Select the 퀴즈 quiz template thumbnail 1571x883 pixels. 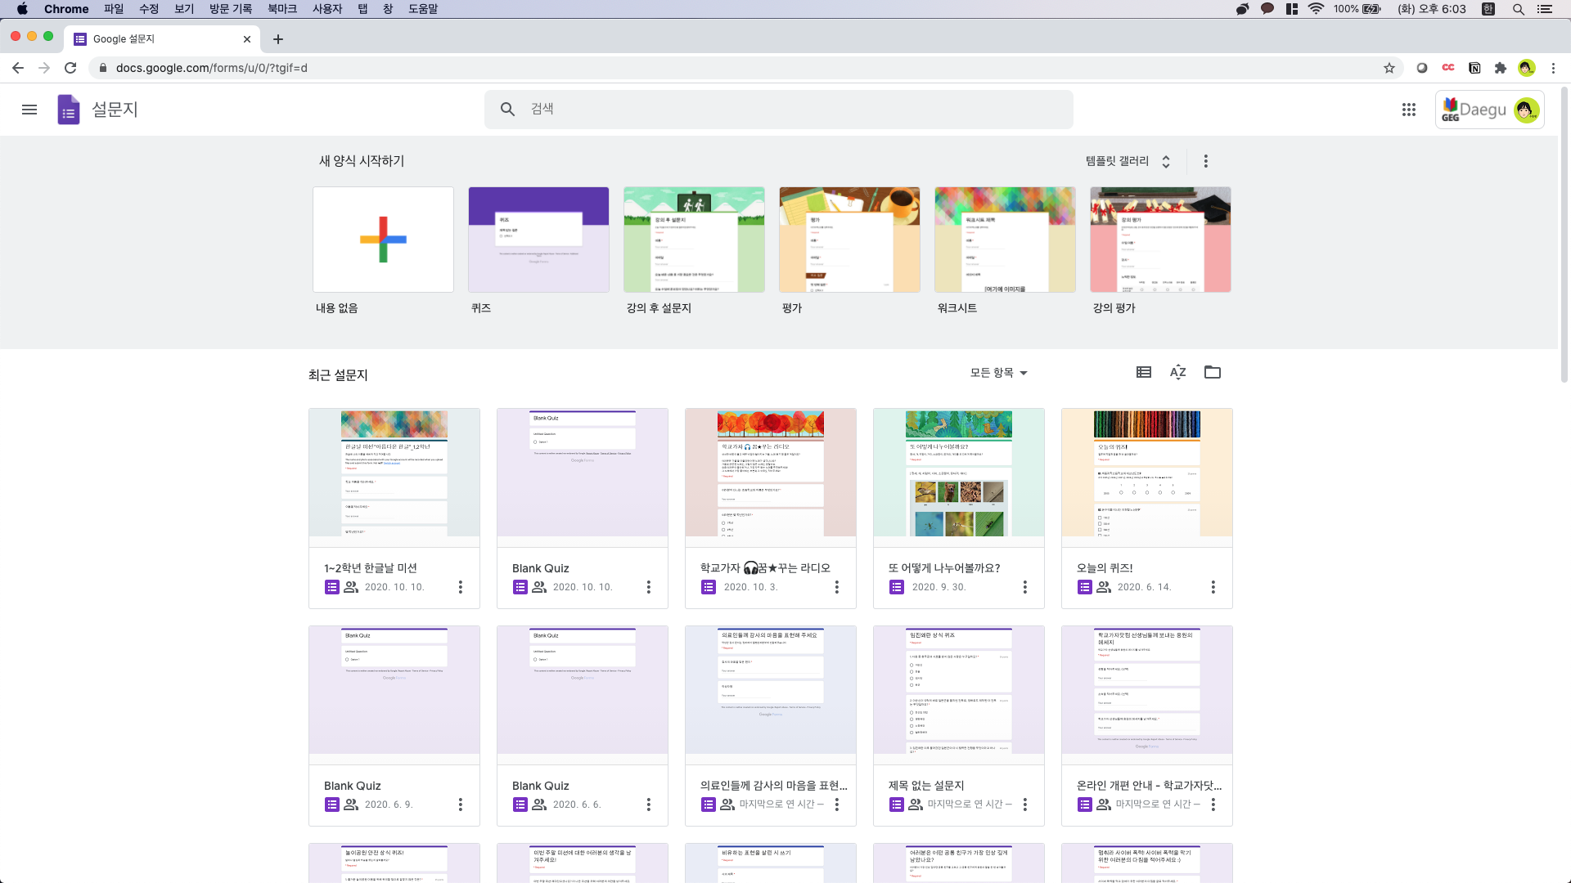(538, 240)
